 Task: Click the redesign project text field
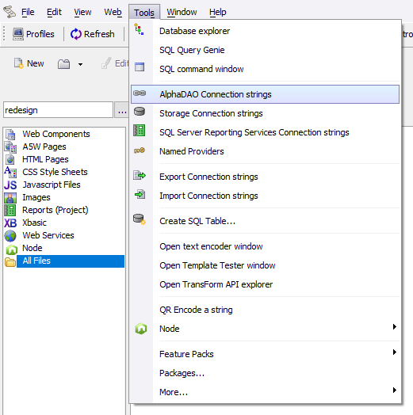58,110
